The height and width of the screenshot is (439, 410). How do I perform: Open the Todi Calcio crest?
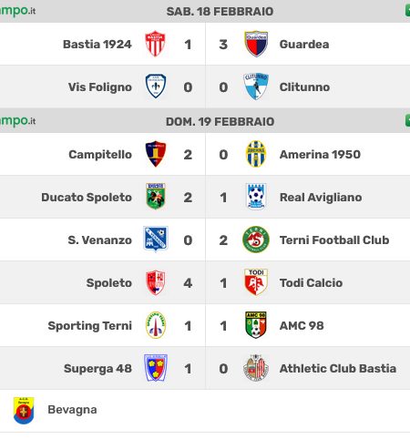(256, 282)
